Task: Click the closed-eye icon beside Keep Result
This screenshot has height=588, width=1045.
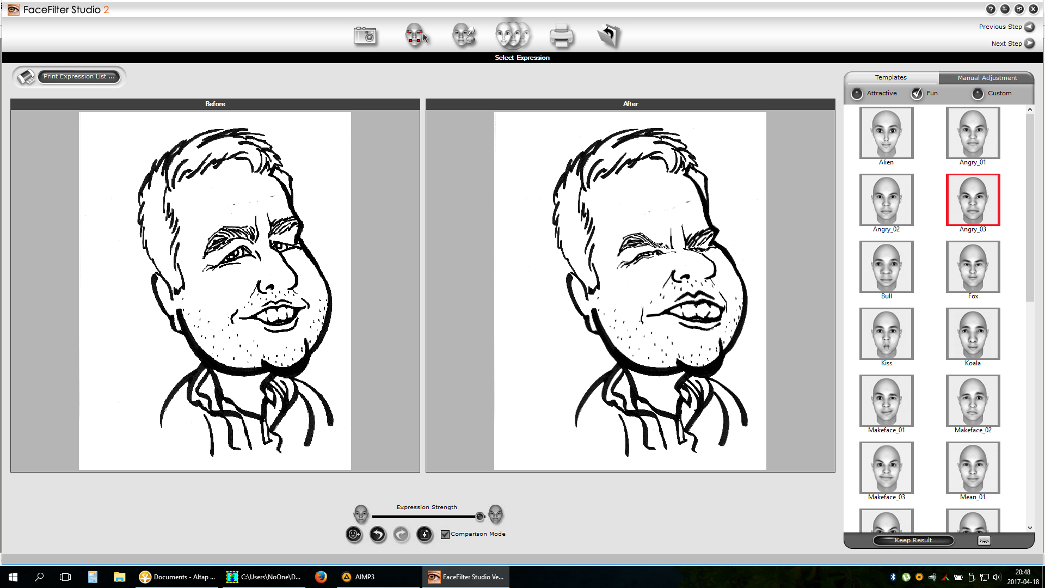Action: click(x=984, y=541)
